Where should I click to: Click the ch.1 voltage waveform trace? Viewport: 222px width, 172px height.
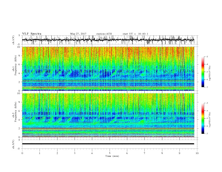[108, 40]
